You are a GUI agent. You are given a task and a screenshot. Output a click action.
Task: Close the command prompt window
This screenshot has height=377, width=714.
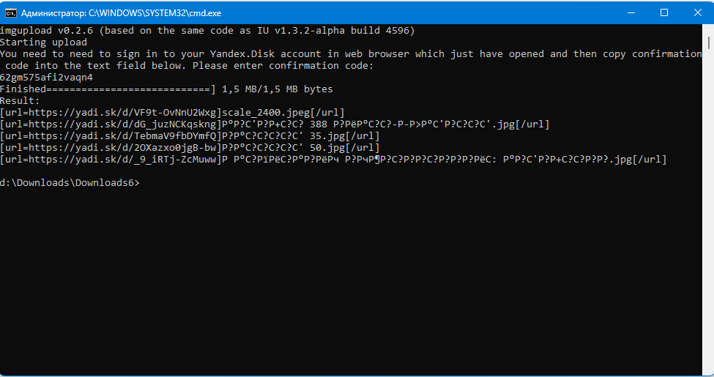pyautogui.click(x=697, y=12)
